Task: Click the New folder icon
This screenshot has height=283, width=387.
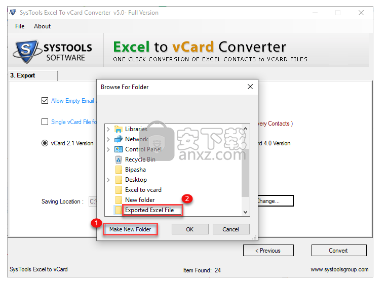Action: tap(119, 200)
